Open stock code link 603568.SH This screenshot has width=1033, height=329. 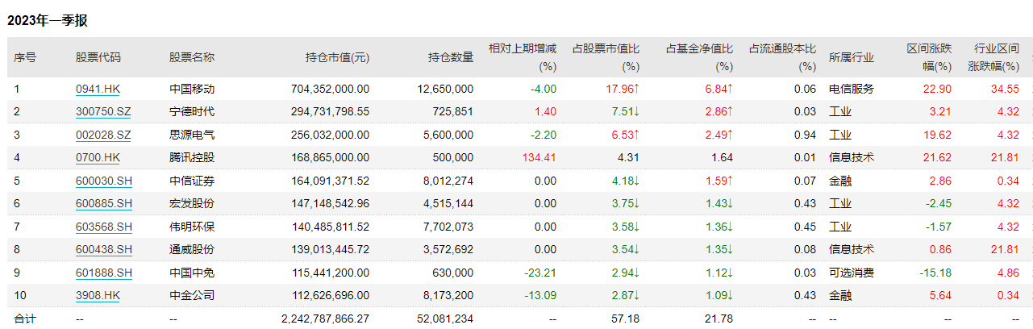point(104,227)
